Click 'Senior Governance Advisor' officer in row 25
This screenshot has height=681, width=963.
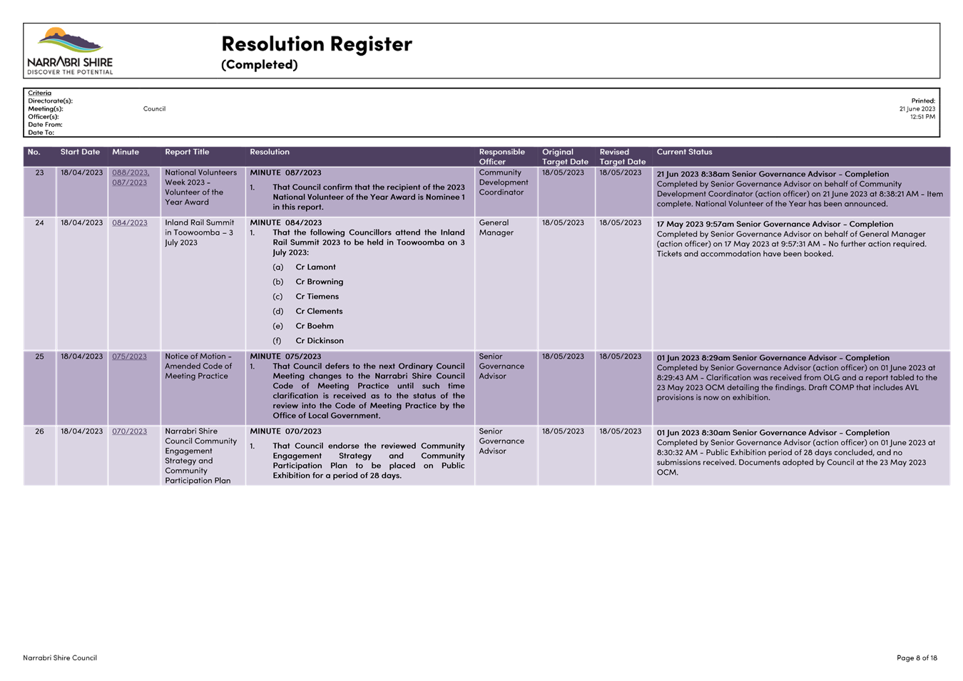[501, 367]
